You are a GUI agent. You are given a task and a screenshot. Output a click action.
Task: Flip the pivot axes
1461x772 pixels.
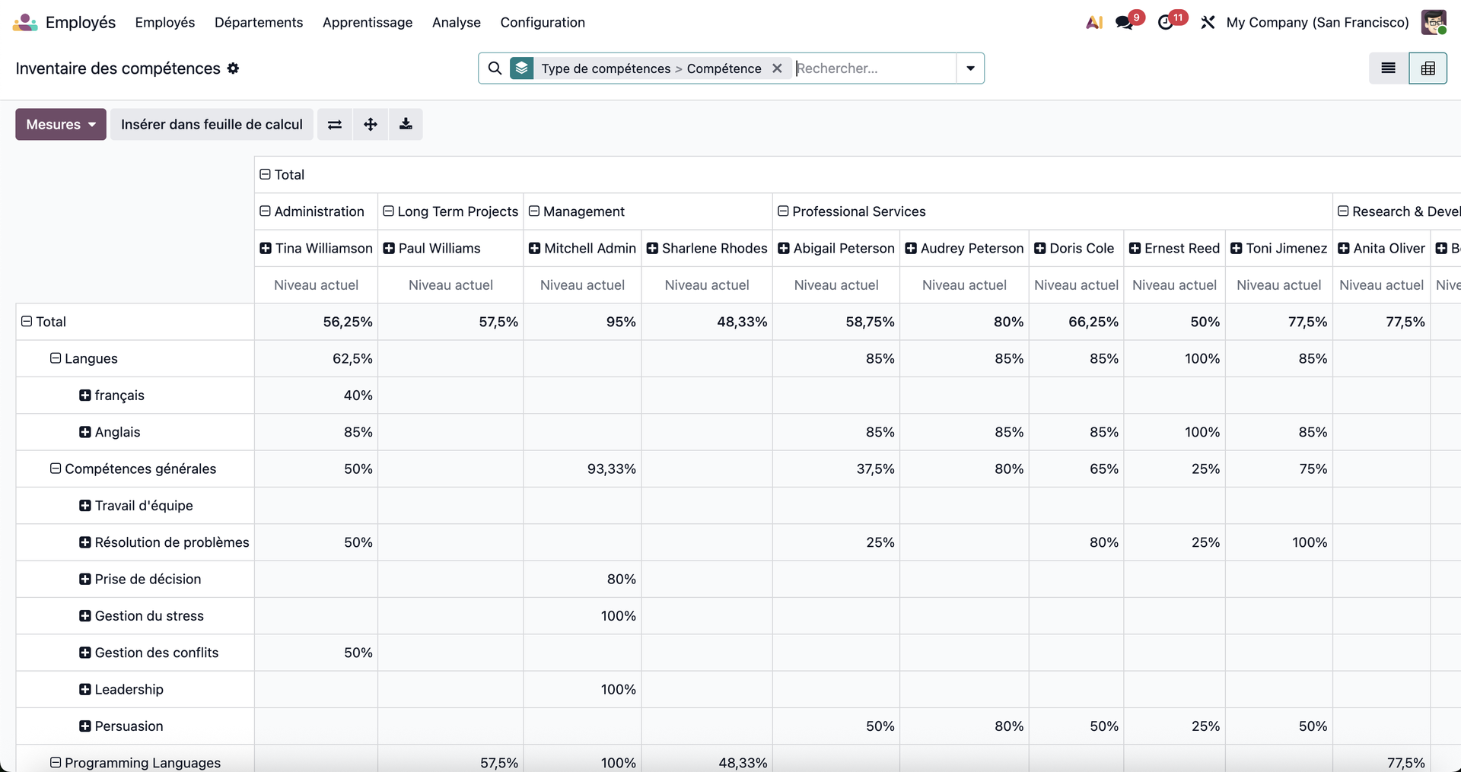335,124
